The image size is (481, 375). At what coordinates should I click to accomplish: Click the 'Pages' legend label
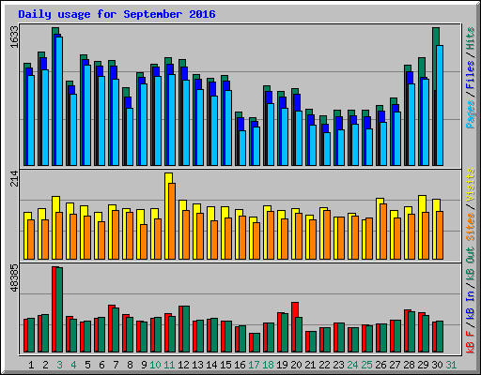tap(471, 114)
